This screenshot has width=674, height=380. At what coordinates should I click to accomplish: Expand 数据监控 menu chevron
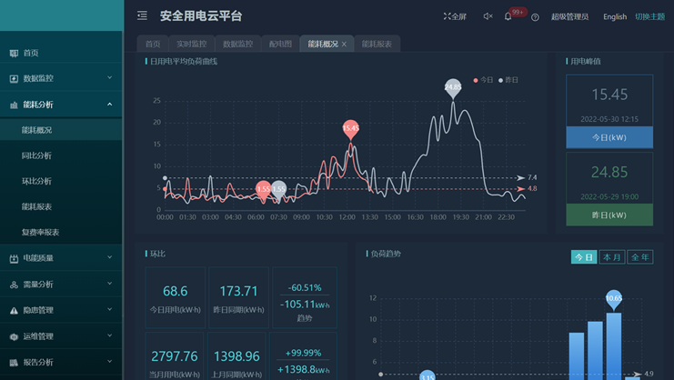(110, 77)
